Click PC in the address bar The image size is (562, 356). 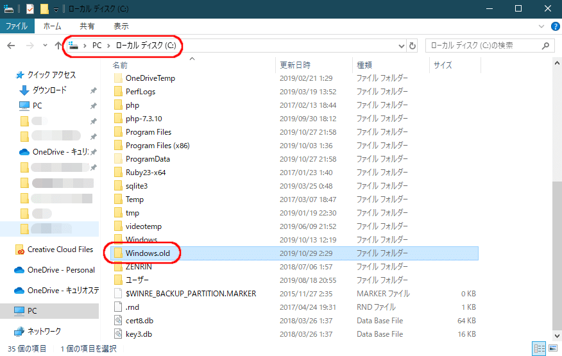[97, 46]
